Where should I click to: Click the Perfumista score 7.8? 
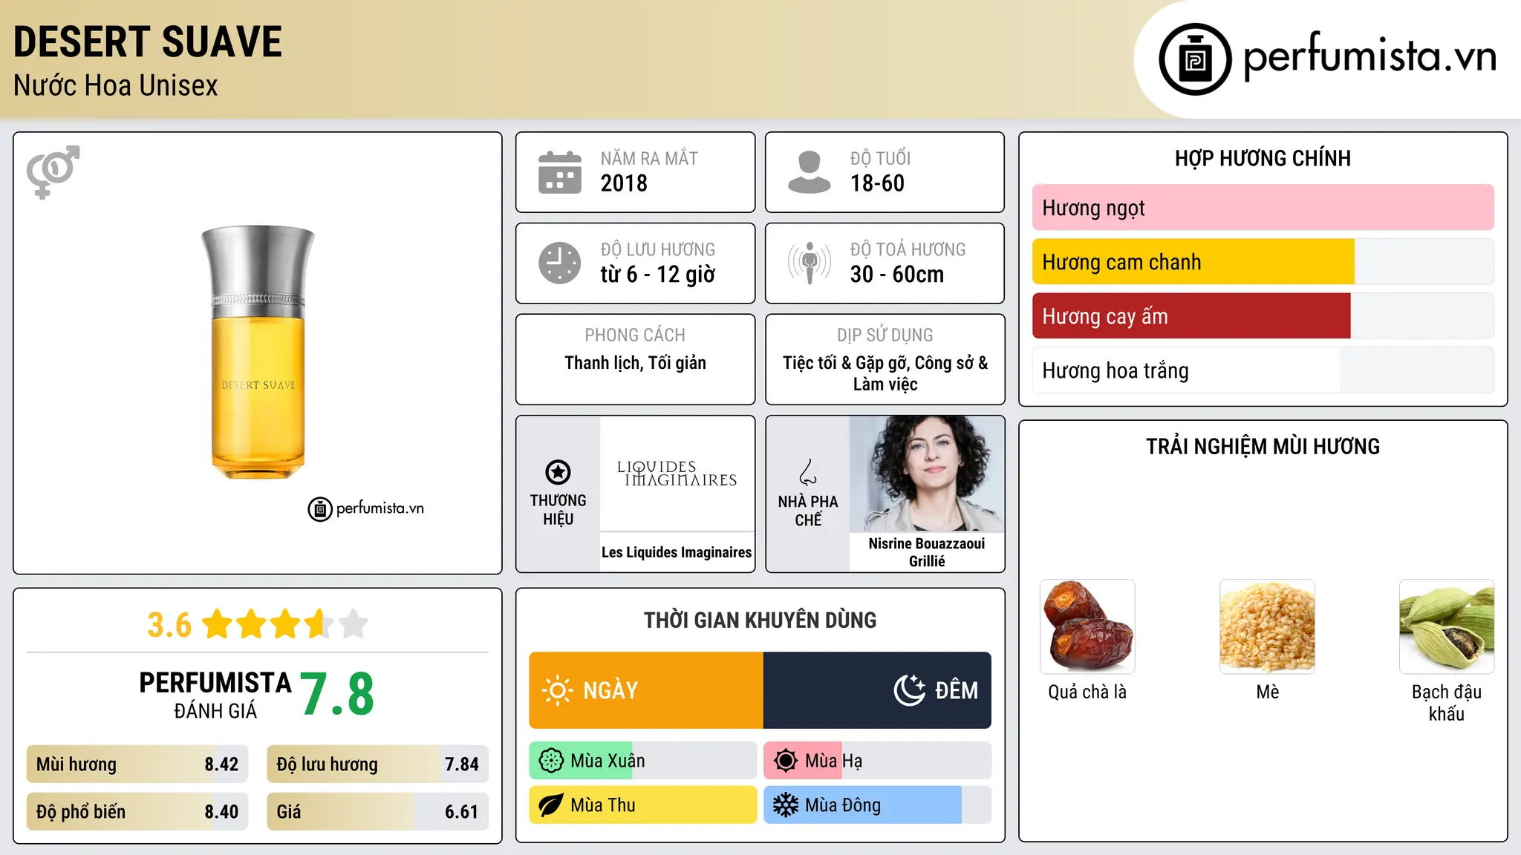(337, 694)
